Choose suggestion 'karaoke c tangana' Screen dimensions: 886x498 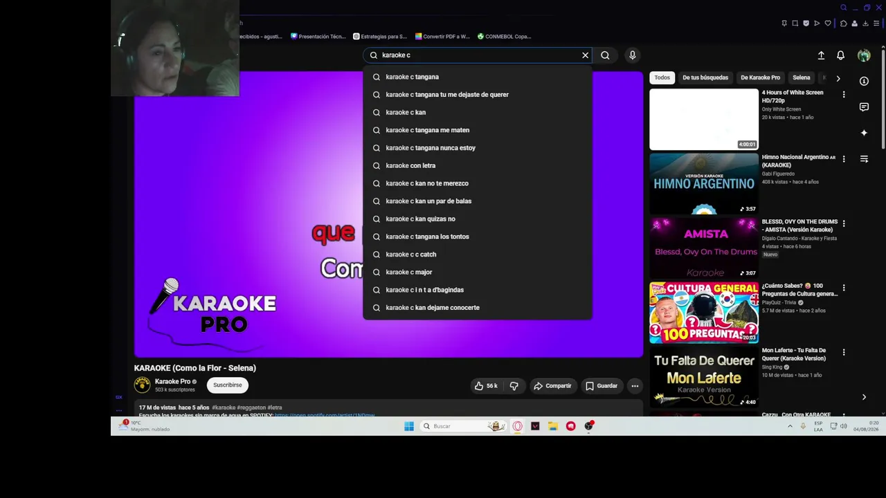tap(478, 77)
